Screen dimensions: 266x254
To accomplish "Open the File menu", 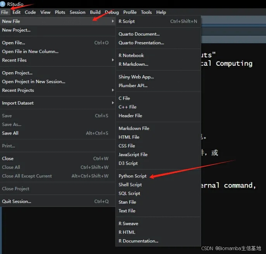I will [x=5, y=12].
